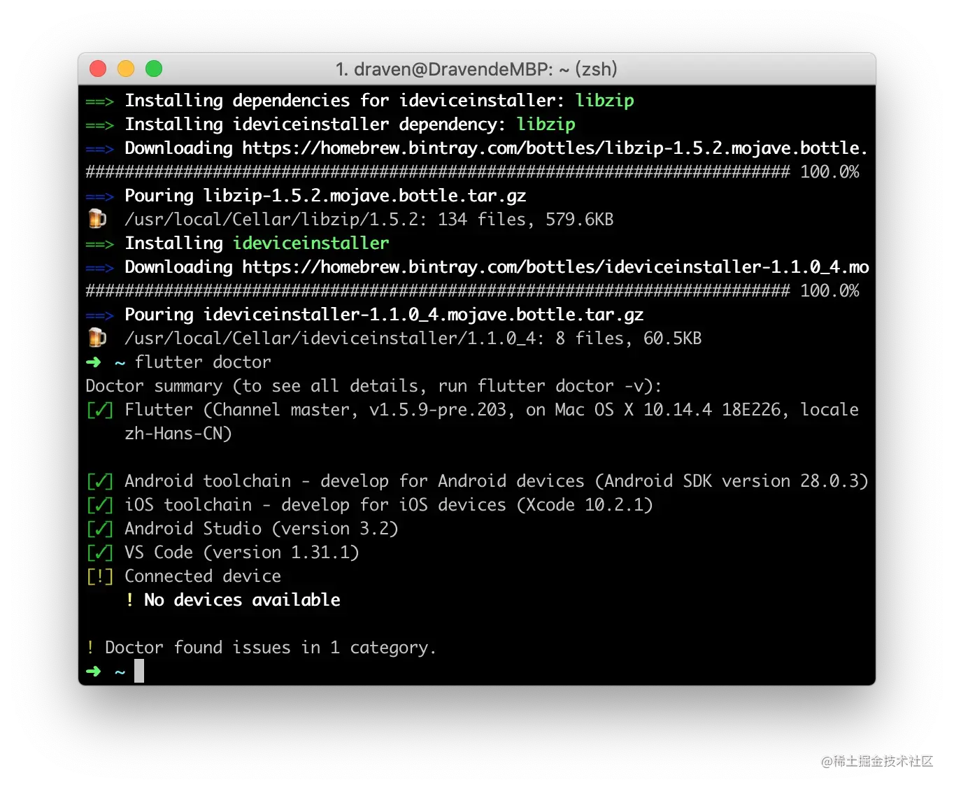
Task: Click the tilde before flutter doctor
Action: (x=120, y=363)
